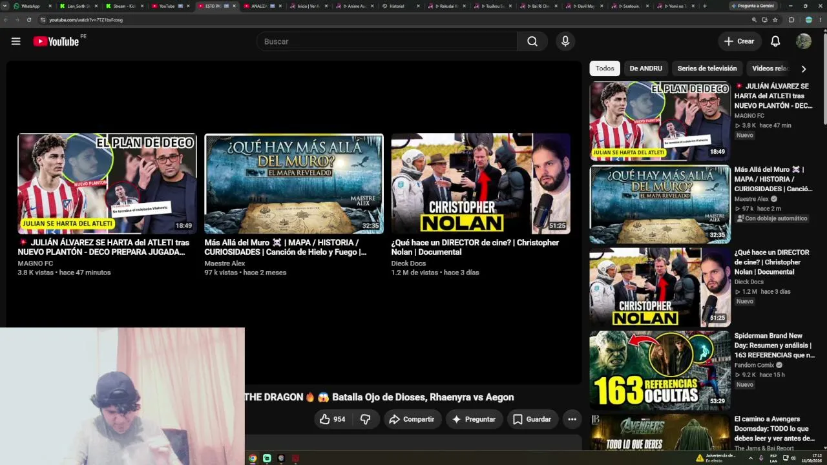Screen dimensions: 827x465
Task: Open the browser three-dot menu
Action: pos(821,20)
